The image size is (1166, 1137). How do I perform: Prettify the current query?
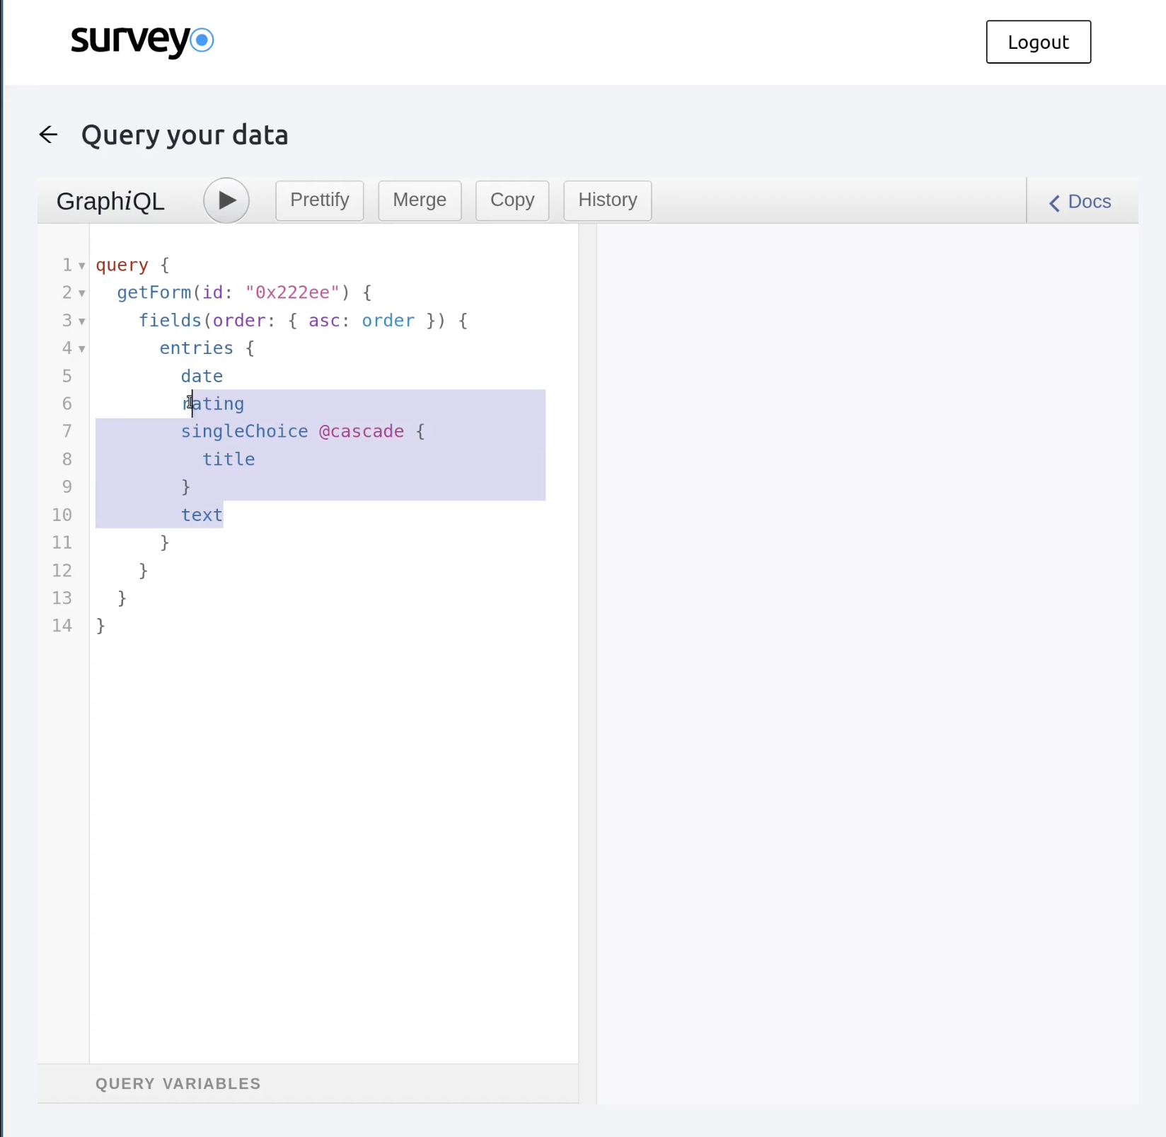pyautogui.click(x=319, y=200)
